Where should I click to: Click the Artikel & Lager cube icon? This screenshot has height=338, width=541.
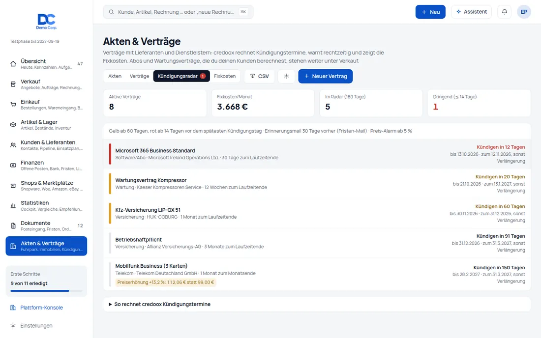(x=13, y=125)
